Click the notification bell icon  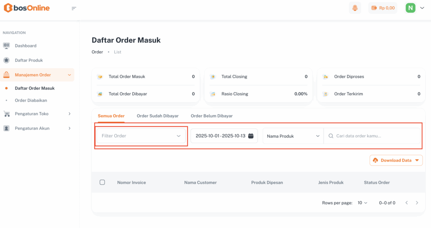355,8
